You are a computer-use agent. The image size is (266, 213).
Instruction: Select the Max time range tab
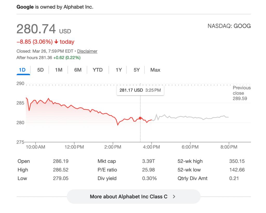pos(155,70)
